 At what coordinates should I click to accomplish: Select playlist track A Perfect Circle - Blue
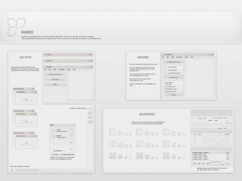211,154
